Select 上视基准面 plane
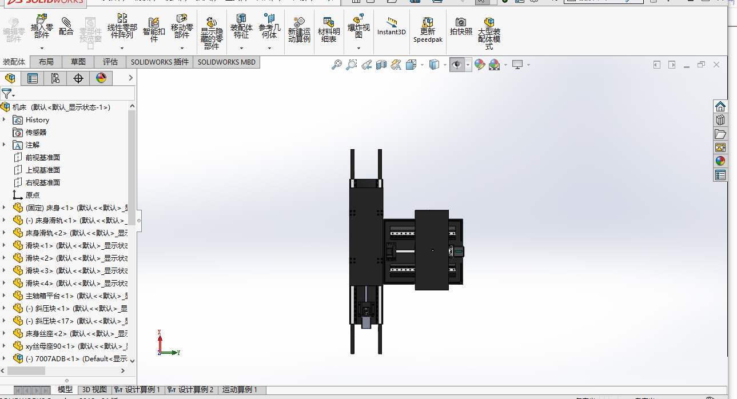The width and height of the screenshot is (737, 399). [42, 170]
